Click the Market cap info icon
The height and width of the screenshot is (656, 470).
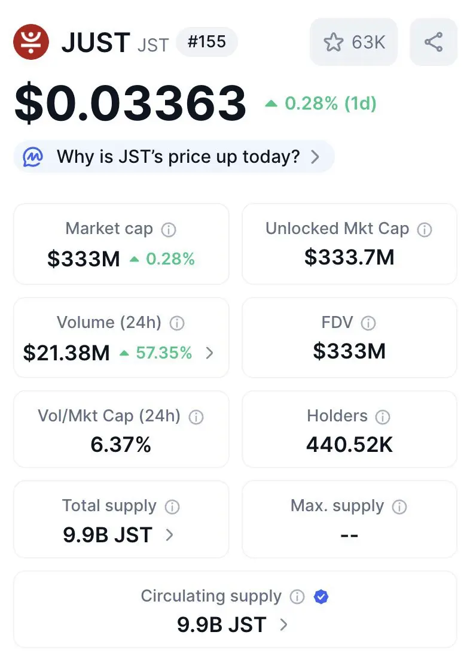coord(169,230)
